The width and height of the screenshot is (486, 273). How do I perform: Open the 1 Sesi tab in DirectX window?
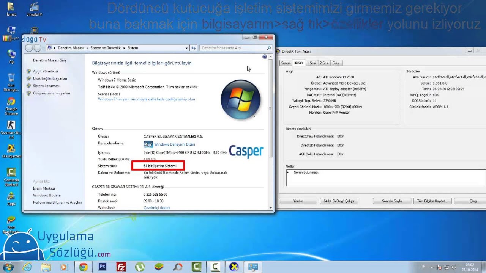pos(311,63)
